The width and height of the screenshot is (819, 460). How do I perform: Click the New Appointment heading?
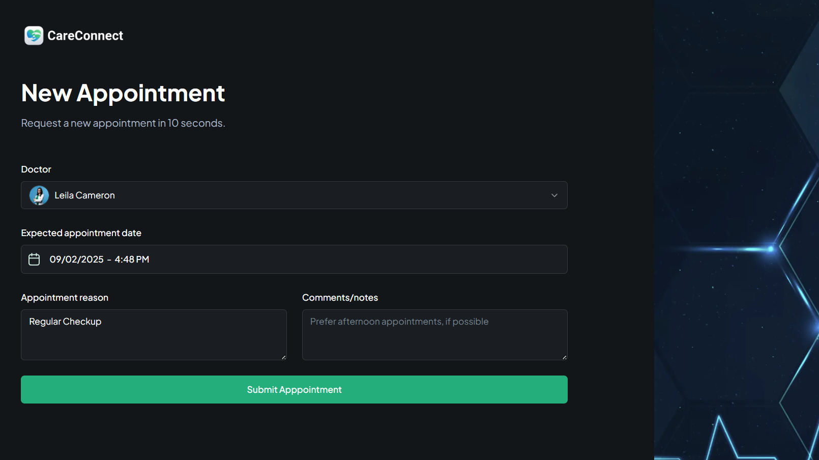click(123, 93)
